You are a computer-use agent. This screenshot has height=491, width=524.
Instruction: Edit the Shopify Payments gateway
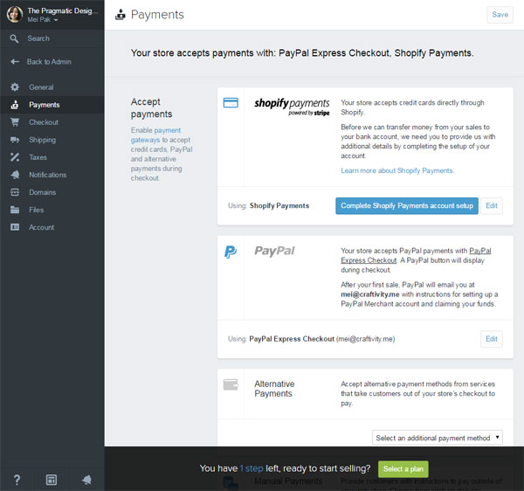(491, 205)
